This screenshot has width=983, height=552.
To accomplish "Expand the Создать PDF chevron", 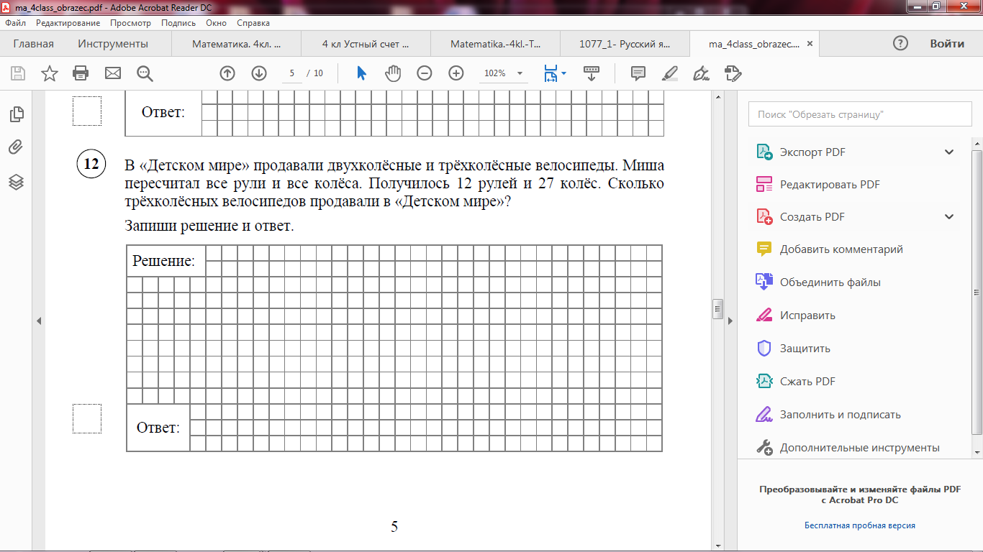I will click(949, 217).
